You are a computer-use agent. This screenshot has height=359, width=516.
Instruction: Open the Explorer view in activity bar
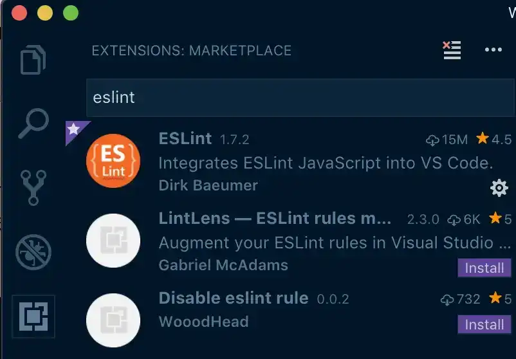(33, 60)
